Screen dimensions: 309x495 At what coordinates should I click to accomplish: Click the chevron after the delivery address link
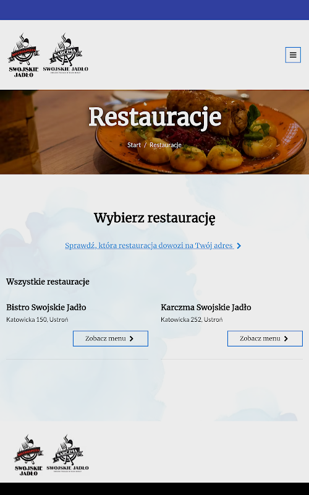click(x=239, y=246)
